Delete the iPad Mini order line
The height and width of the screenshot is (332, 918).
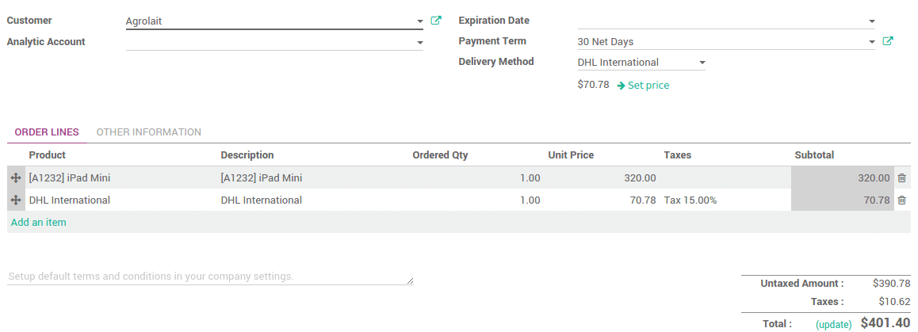click(901, 178)
